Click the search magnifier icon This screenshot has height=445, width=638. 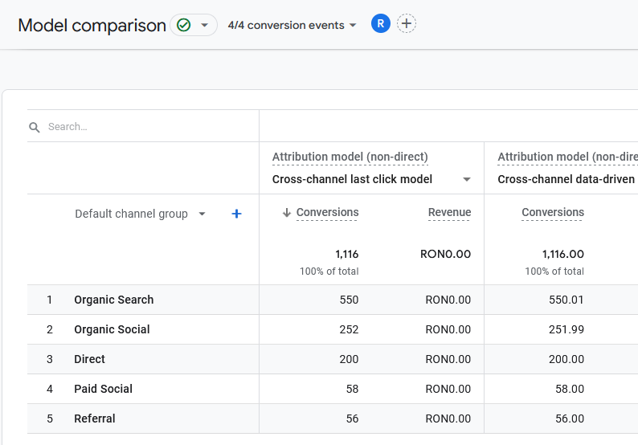click(35, 128)
